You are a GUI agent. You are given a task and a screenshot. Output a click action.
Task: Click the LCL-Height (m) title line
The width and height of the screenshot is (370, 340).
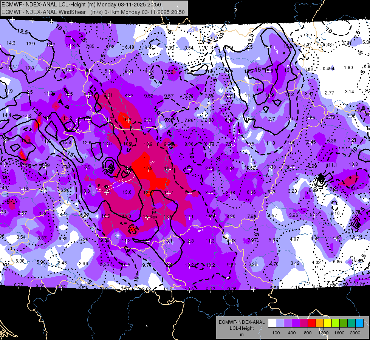(x=81, y=5)
